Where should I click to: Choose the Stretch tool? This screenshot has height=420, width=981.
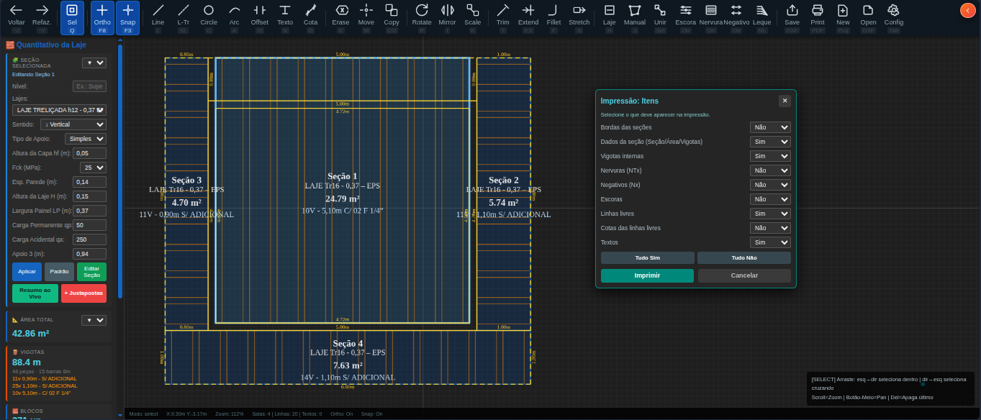(579, 18)
